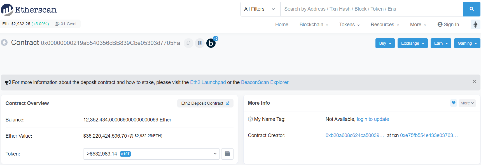
Task: Click the blue search magnifier button
Action: pos(471,9)
